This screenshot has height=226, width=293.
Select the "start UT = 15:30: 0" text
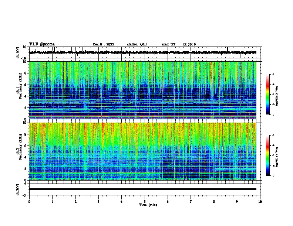coord(179,44)
